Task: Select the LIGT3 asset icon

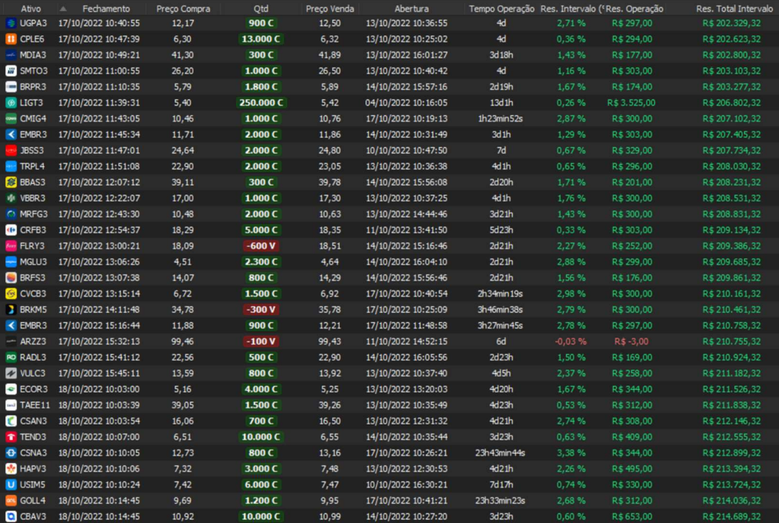Action: click(x=11, y=102)
